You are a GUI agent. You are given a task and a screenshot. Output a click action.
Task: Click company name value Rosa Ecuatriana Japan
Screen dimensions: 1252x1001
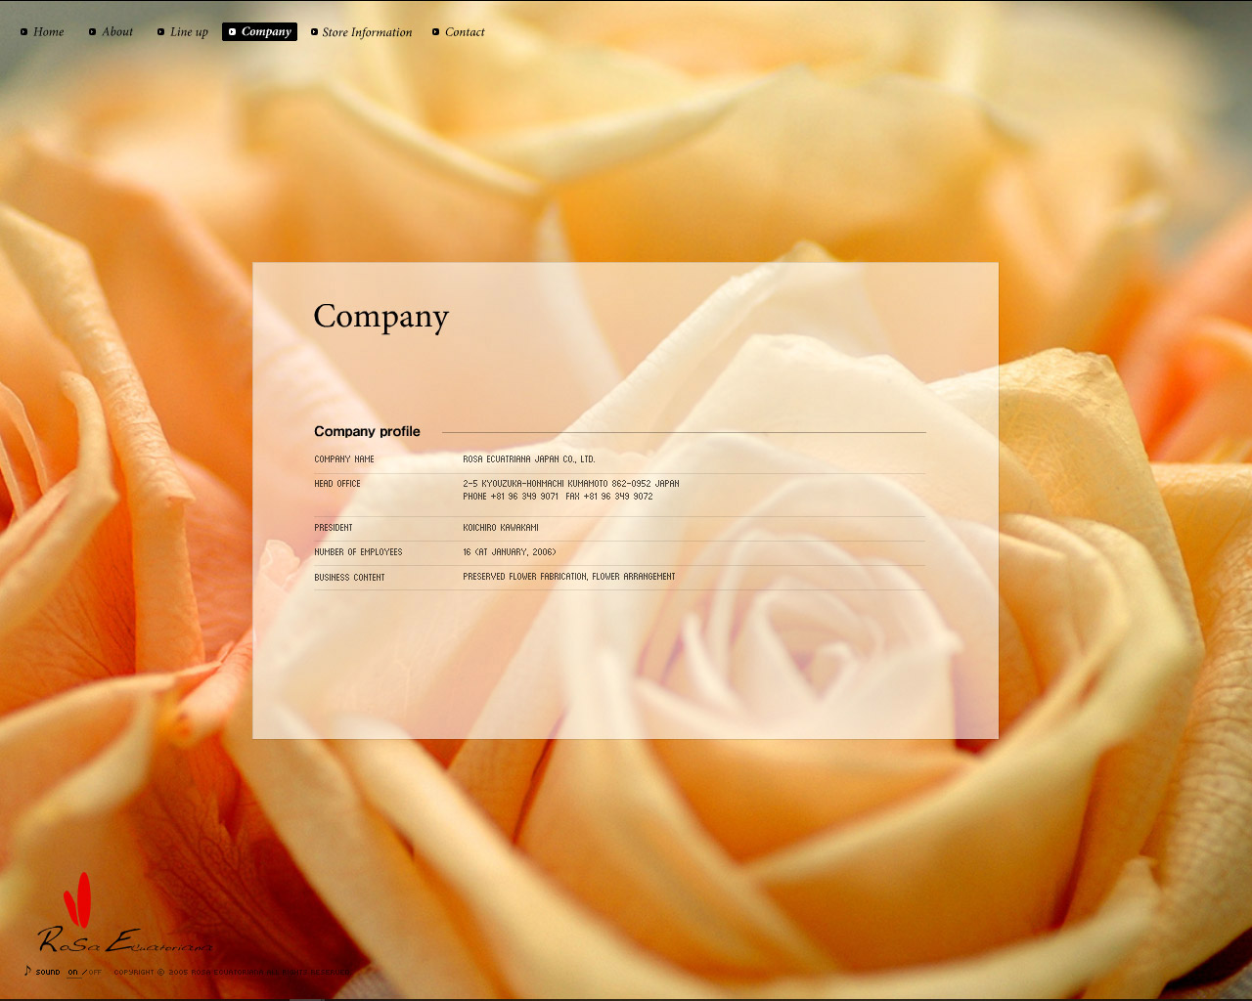coord(529,459)
